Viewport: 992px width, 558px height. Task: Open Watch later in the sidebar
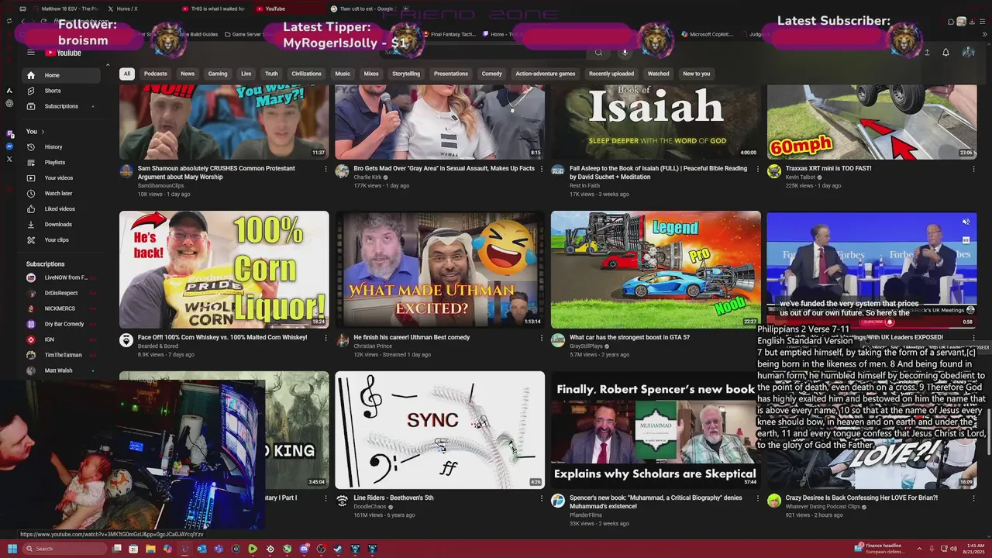point(61,193)
